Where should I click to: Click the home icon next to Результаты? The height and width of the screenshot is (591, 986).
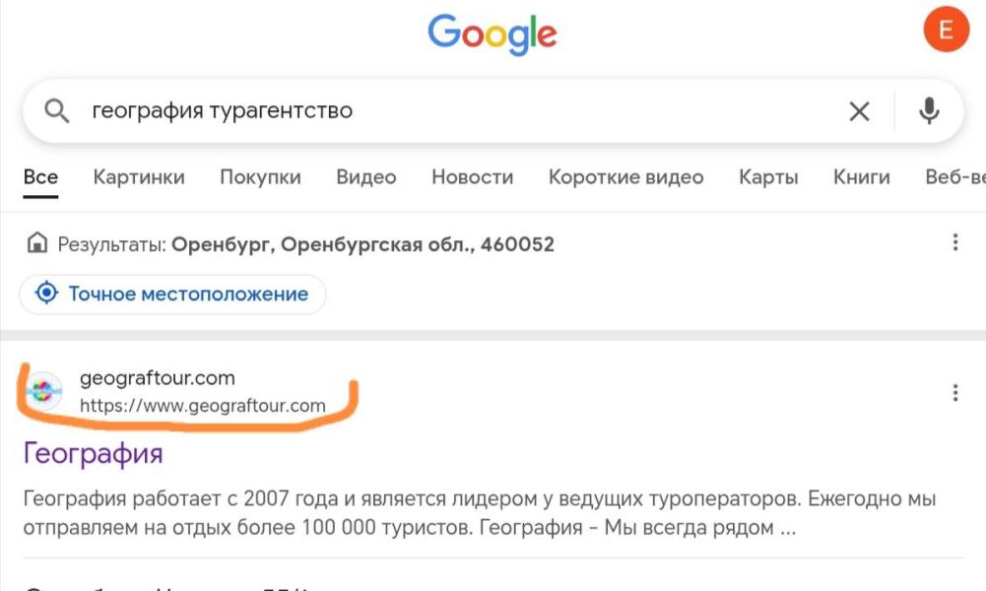(x=37, y=242)
